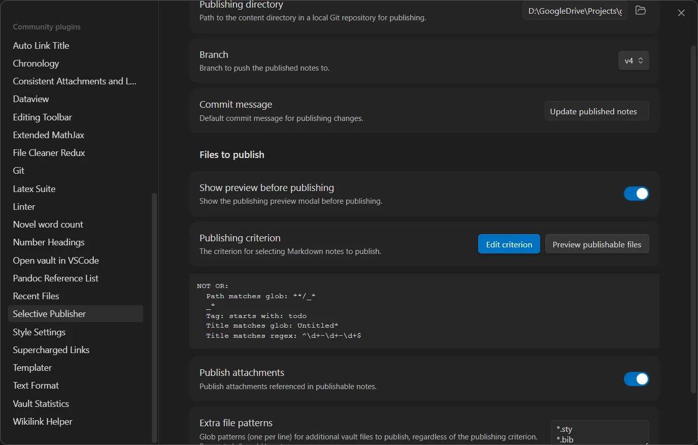Open the Open vault in VSCode settings
The height and width of the screenshot is (445, 698).
(76, 261)
